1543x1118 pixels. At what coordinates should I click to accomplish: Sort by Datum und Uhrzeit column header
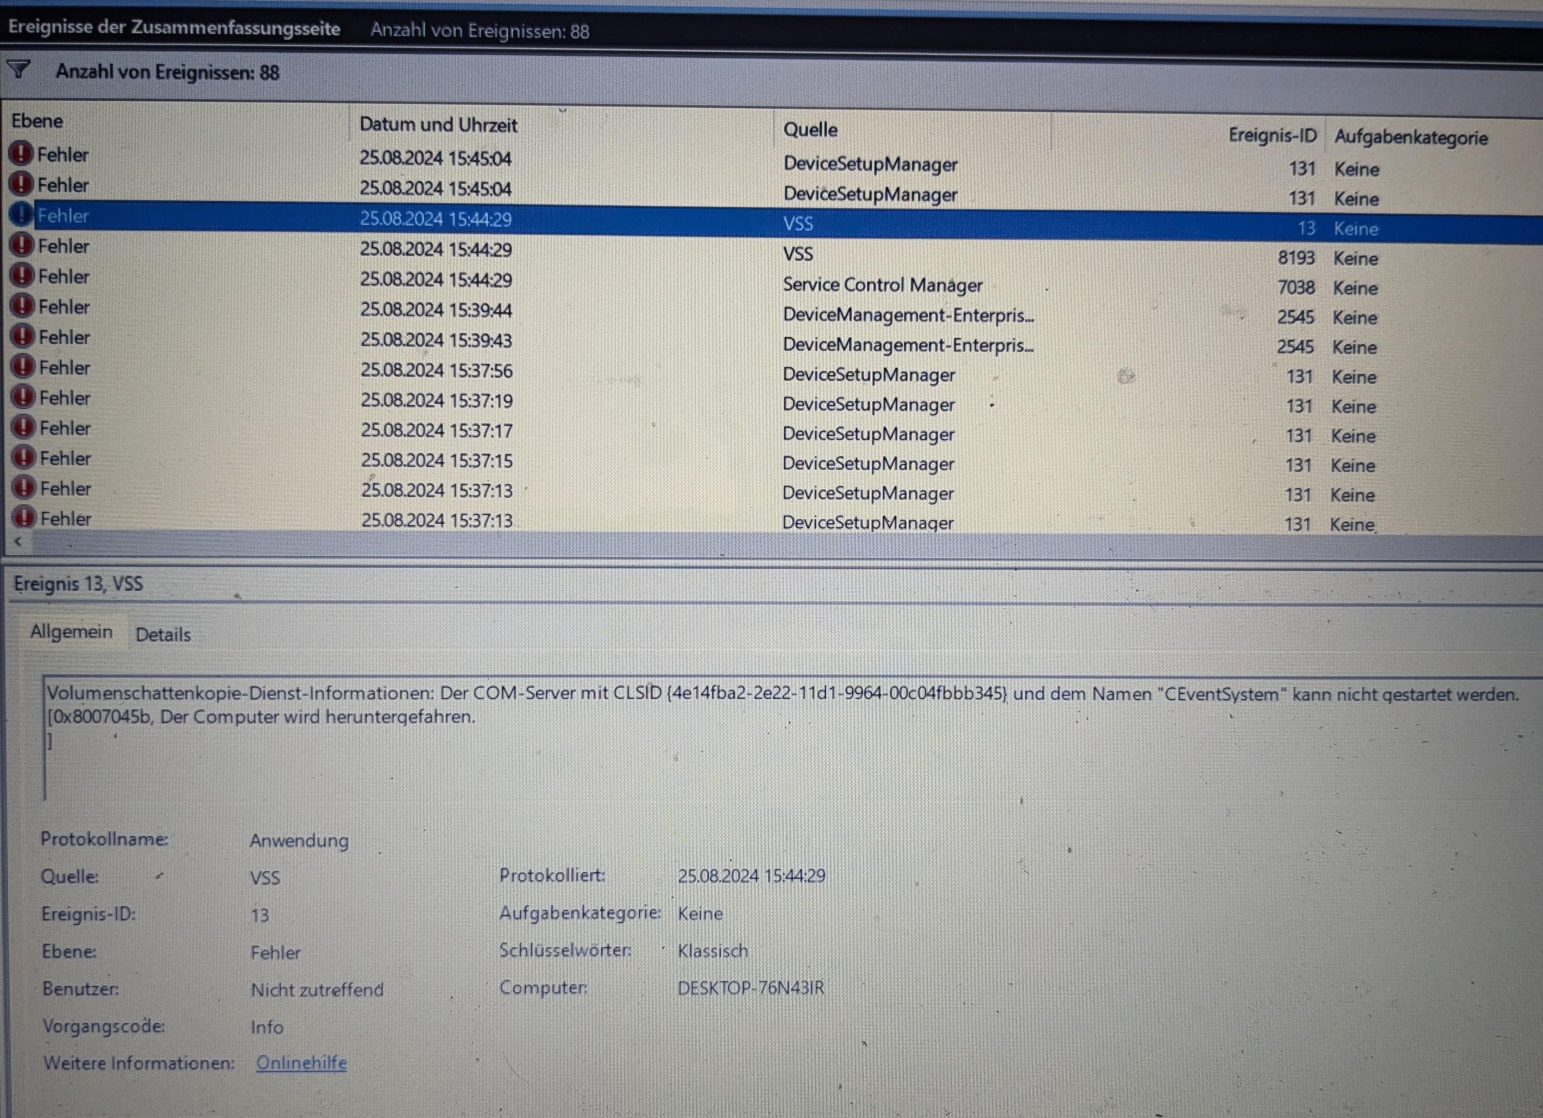(438, 125)
